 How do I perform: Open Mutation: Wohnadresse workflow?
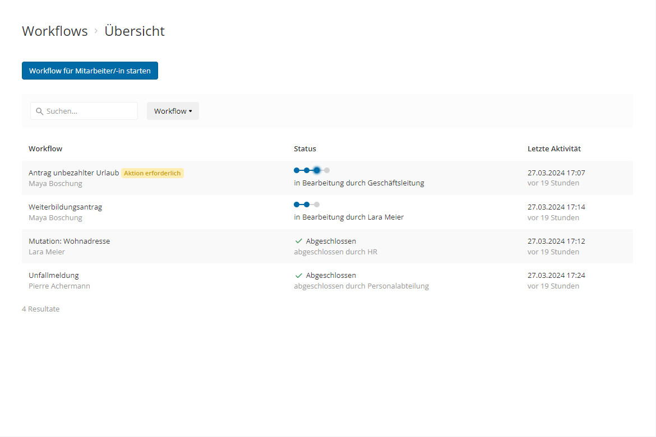click(69, 241)
